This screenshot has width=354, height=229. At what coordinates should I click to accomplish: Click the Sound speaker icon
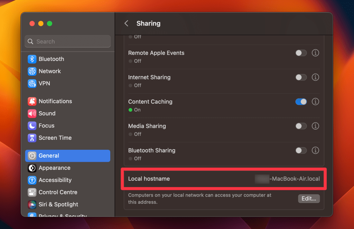pos(32,113)
